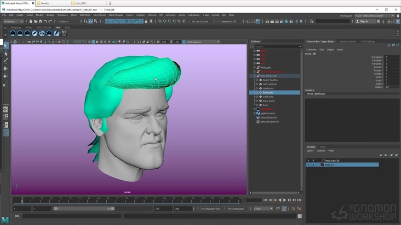Select the arrow Select tool

[5, 46]
